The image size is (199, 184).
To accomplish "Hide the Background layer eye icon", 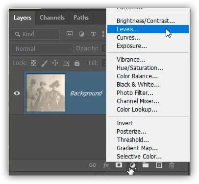I will (17, 93).
